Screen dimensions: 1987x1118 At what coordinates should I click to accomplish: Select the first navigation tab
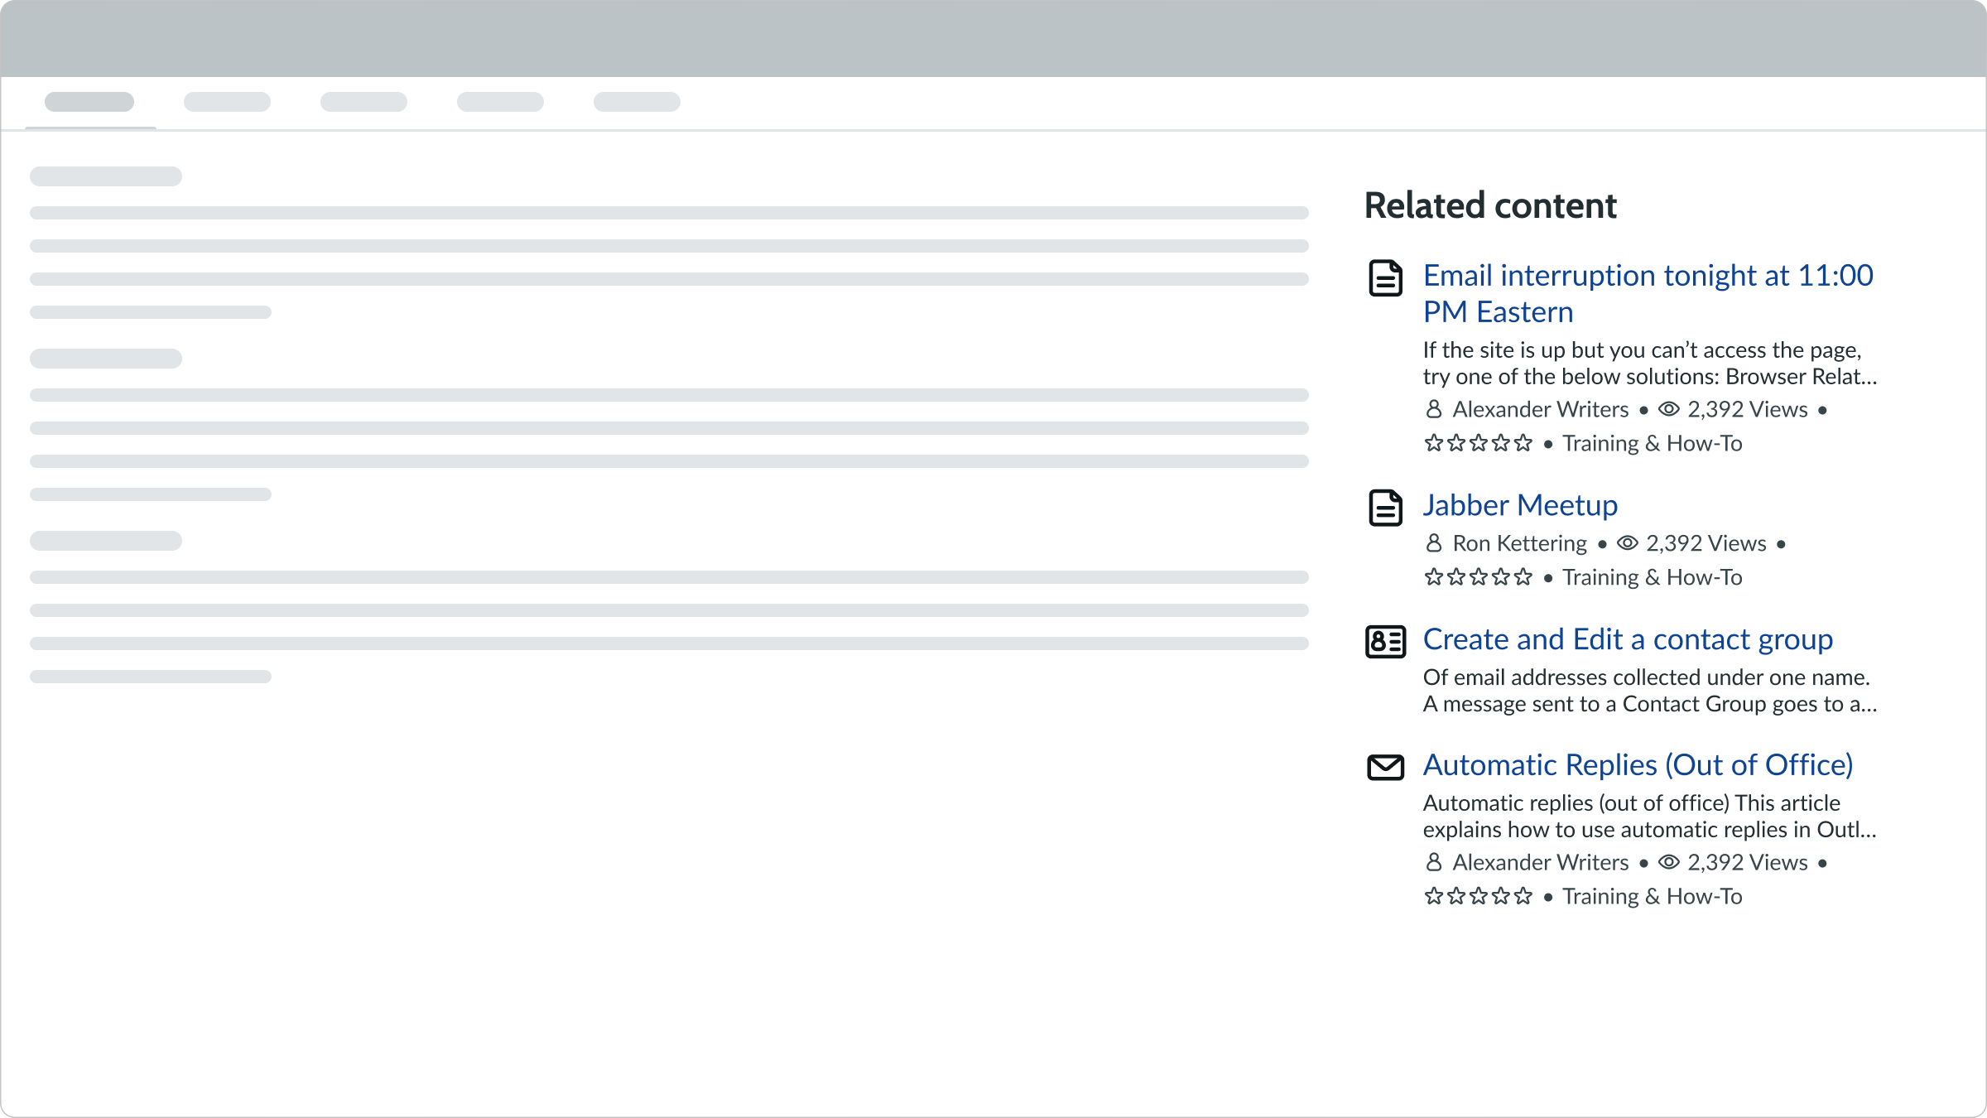coord(88,101)
